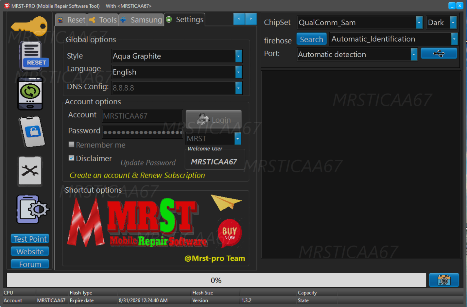Click the 0% progress bar
This screenshot has height=307, width=467.
click(216, 280)
